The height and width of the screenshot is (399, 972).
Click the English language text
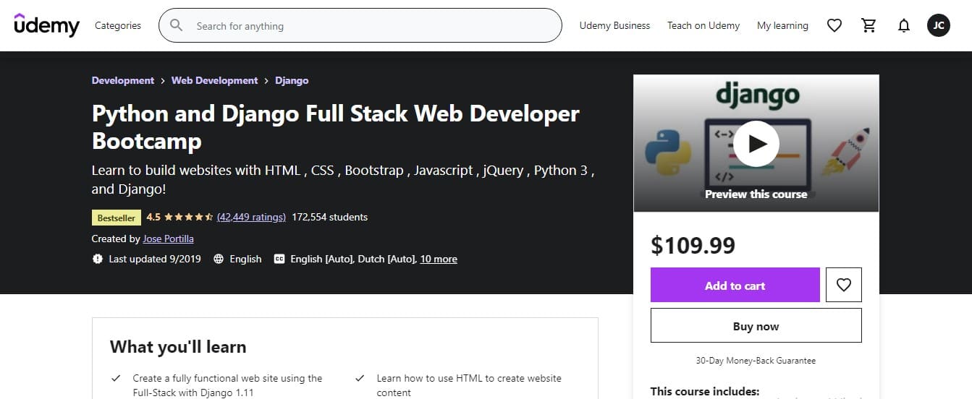[x=245, y=259]
